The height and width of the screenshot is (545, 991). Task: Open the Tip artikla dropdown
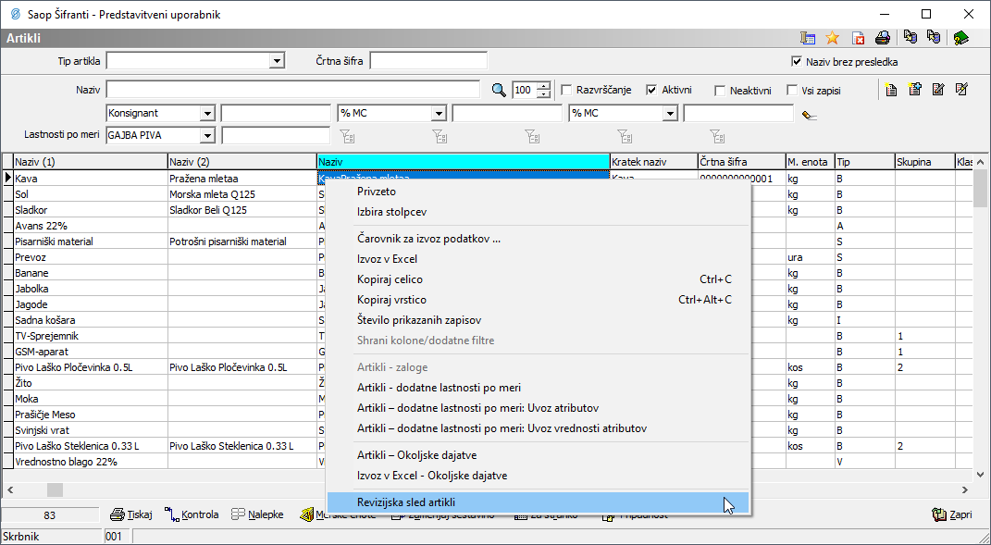pyautogui.click(x=276, y=61)
